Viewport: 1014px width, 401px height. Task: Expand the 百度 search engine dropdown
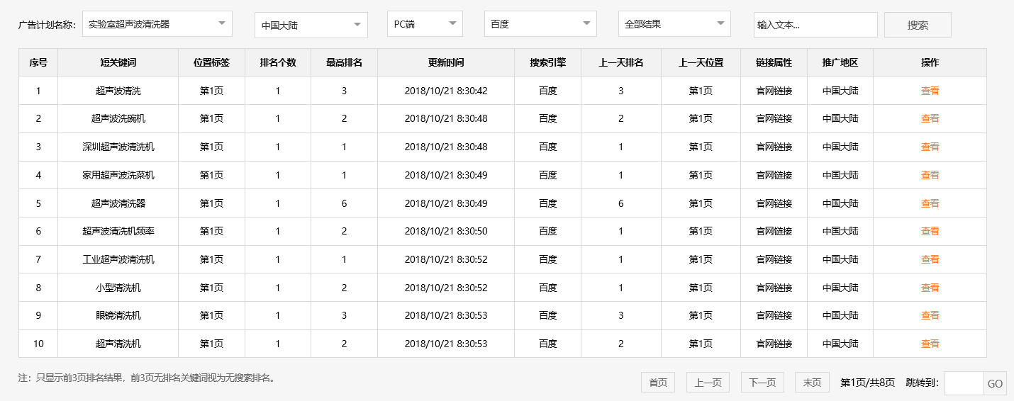[540, 23]
